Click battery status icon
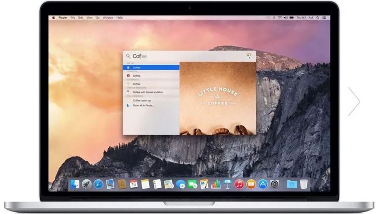 click(292, 18)
